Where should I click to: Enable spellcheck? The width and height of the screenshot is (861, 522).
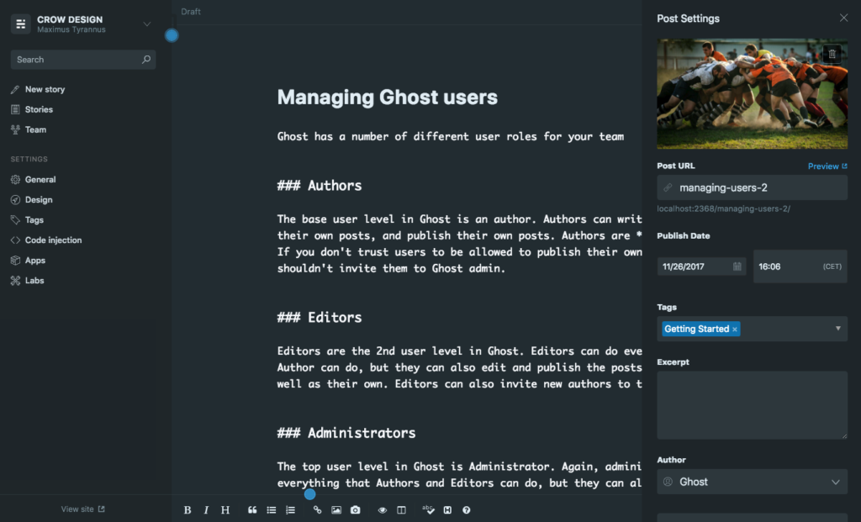point(430,510)
